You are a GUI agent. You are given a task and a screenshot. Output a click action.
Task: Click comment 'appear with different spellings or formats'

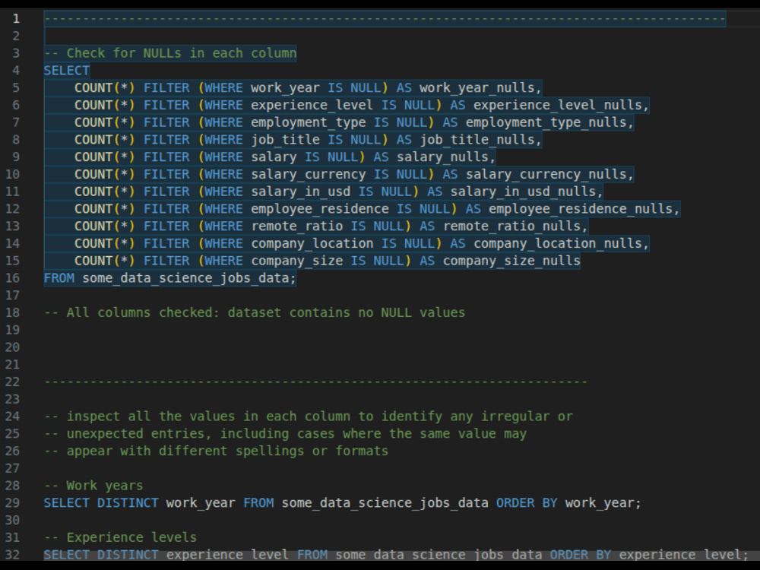point(216,451)
